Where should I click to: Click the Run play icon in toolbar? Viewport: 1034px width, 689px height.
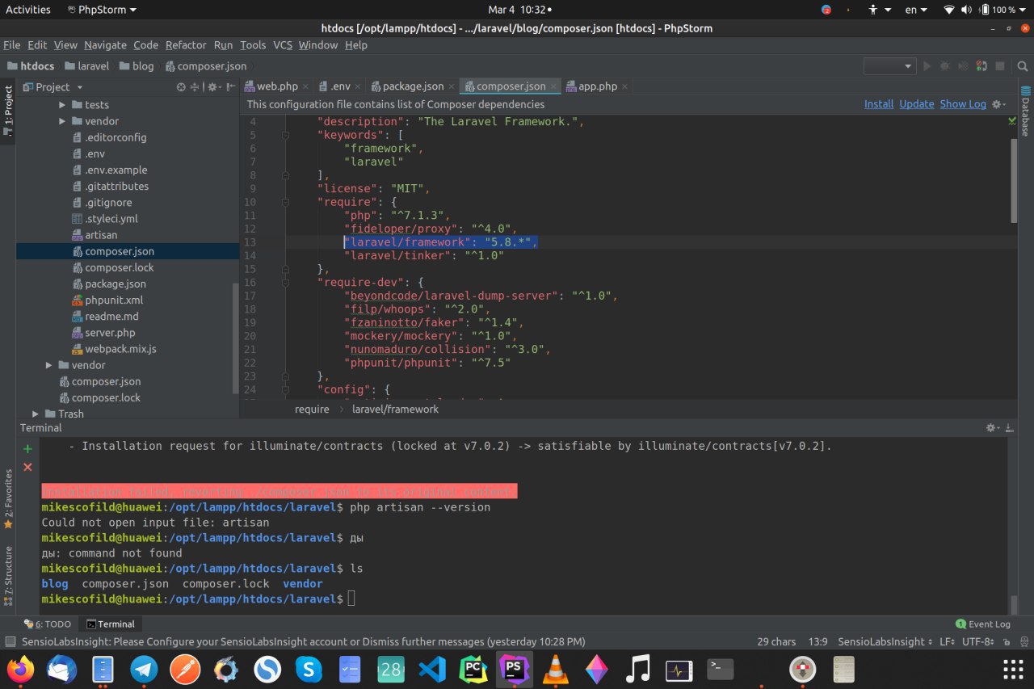tap(927, 66)
